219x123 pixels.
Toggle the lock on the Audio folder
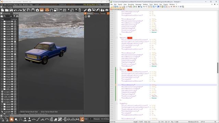(15, 54)
